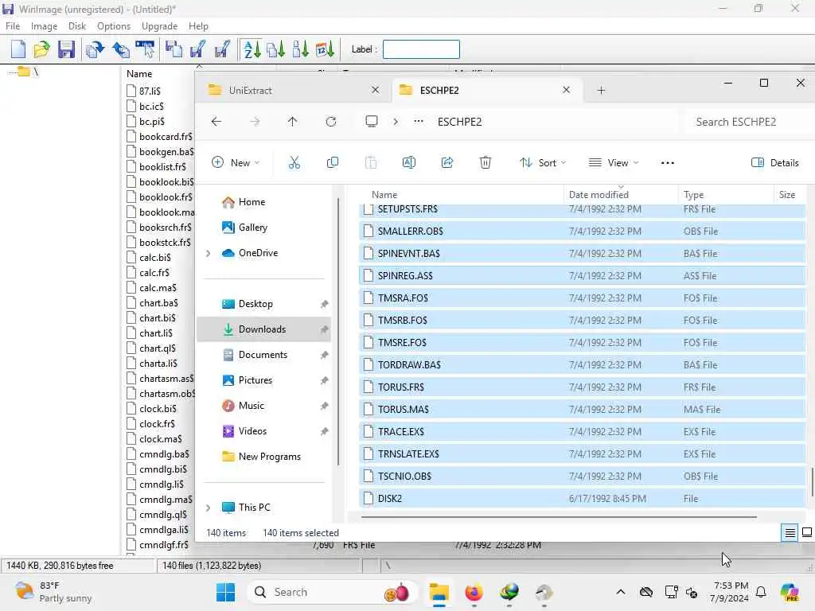
Task: Switch to the details list view icon
Action: tap(790, 532)
